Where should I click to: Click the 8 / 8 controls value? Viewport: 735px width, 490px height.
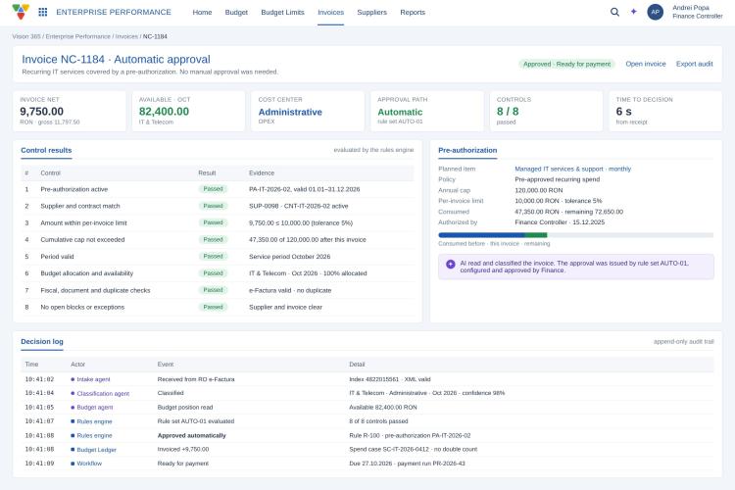click(x=508, y=112)
